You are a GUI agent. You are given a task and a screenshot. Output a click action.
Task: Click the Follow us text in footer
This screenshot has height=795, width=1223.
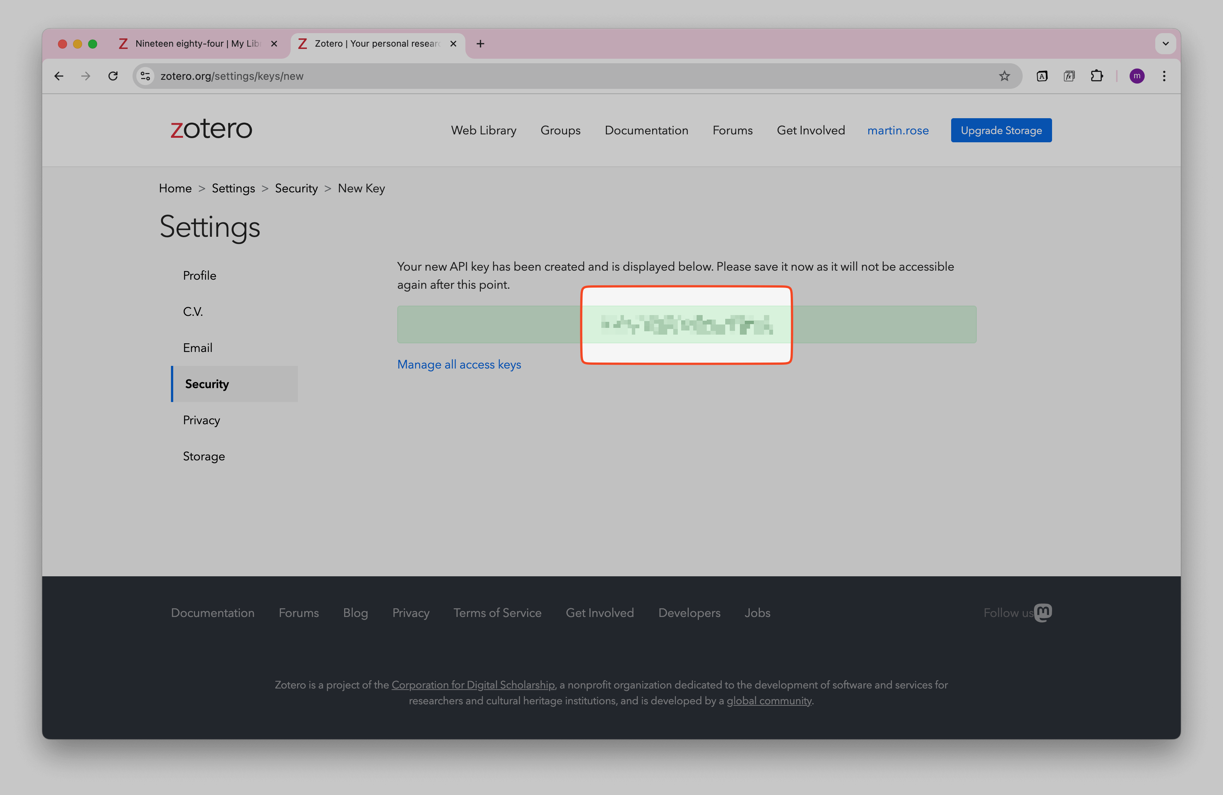tap(1008, 613)
